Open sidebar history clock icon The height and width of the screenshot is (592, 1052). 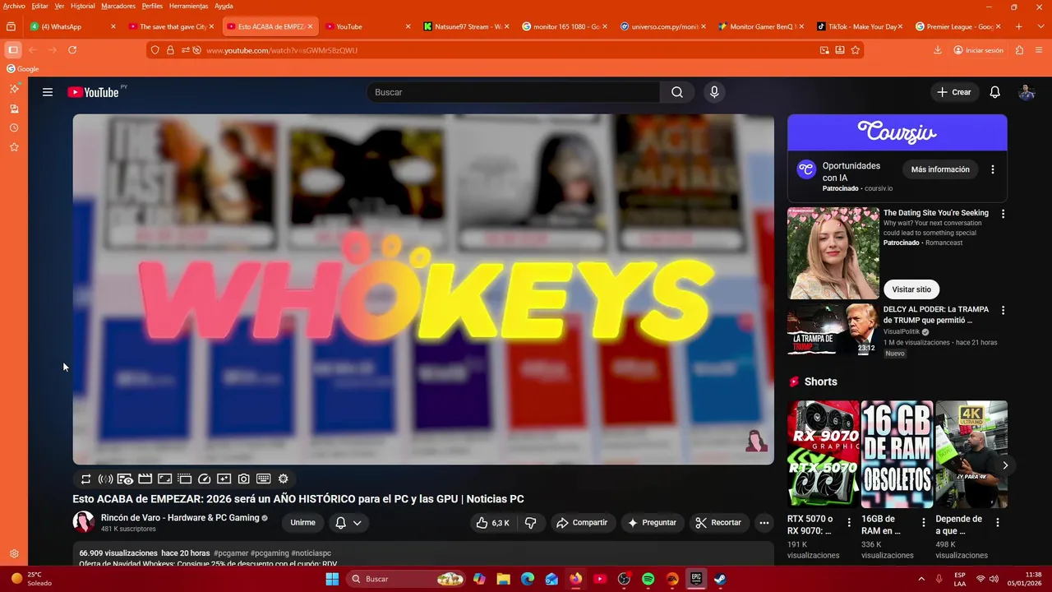tap(14, 128)
